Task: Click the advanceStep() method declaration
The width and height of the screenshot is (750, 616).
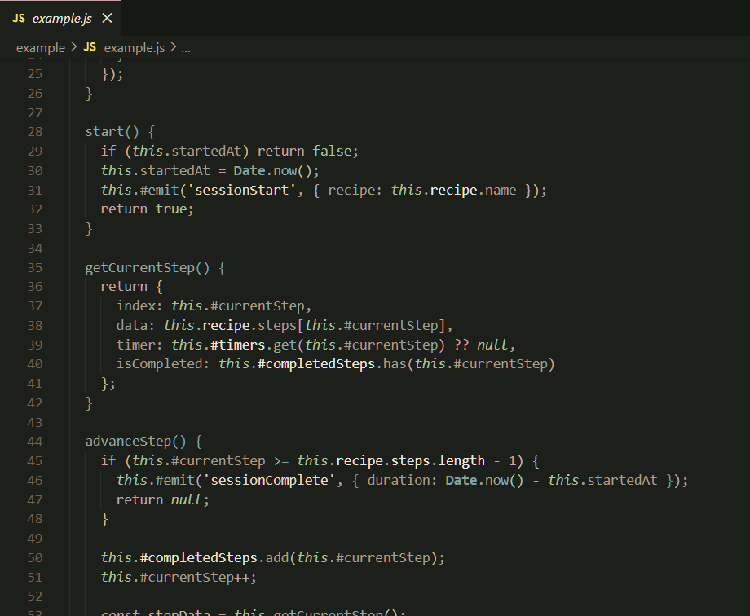Action: pyautogui.click(x=136, y=442)
